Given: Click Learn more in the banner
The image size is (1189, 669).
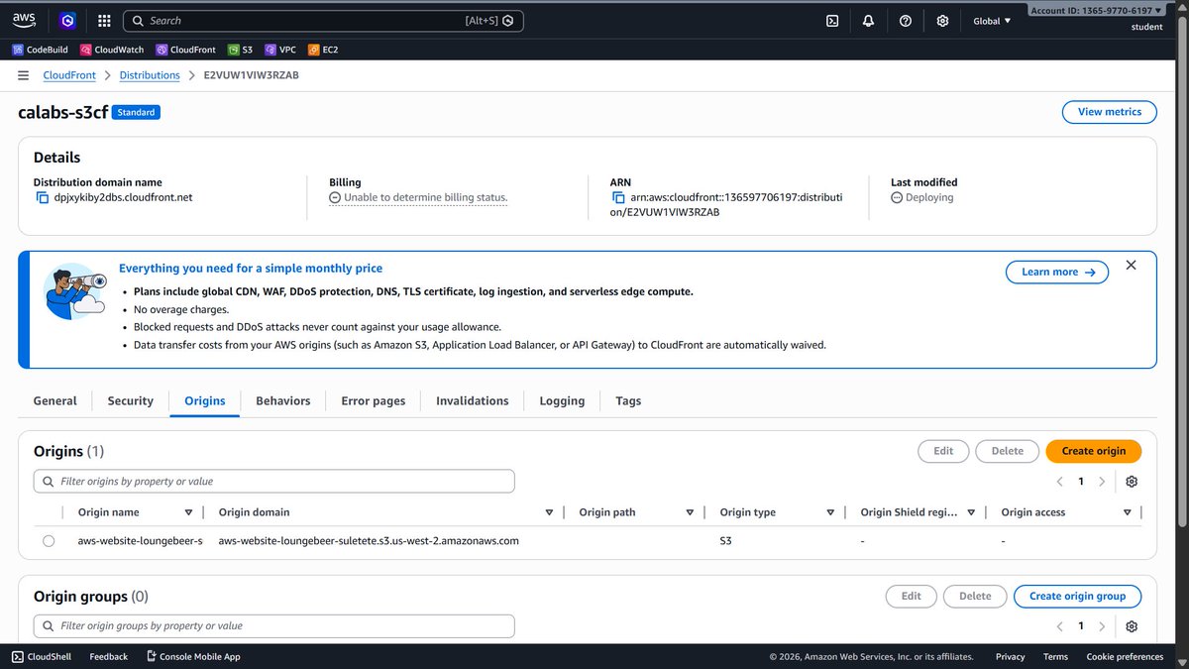Looking at the screenshot, I should pyautogui.click(x=1057, y=272).
